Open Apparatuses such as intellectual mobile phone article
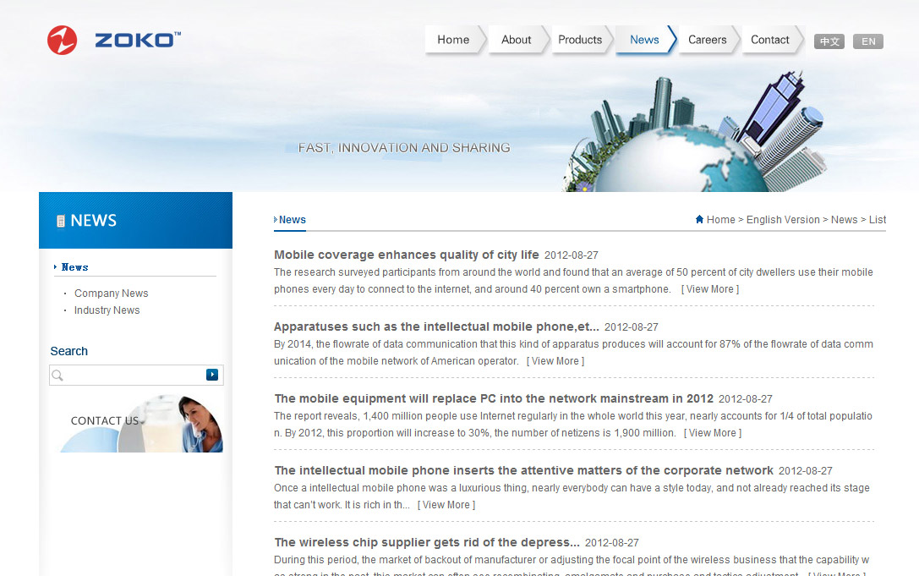The width and height of the screenshot is (919, 576). [x=436, y=326]
